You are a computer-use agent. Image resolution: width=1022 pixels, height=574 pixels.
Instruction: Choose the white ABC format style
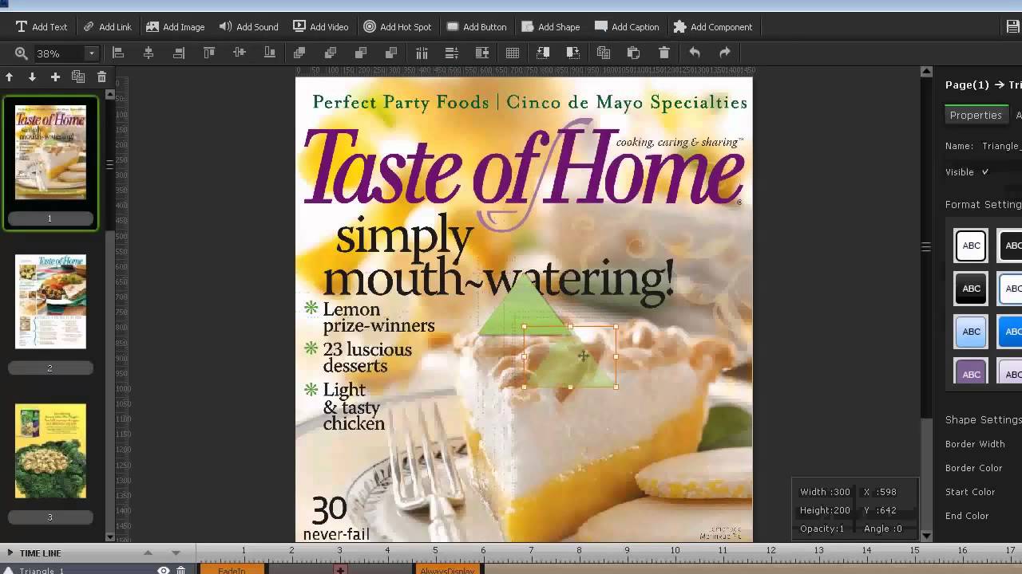pos(971,246)
